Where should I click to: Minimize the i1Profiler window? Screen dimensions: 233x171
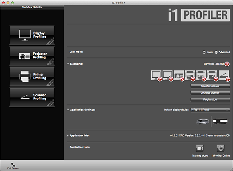[8, 3]
